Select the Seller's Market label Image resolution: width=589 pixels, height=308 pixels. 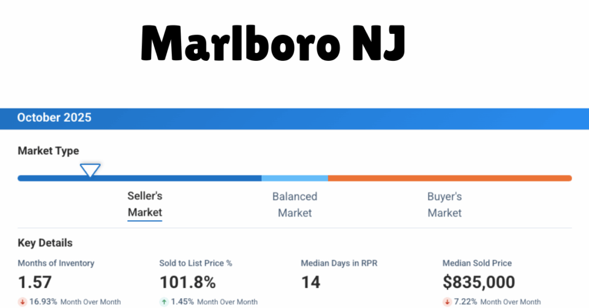click(145, 205)
